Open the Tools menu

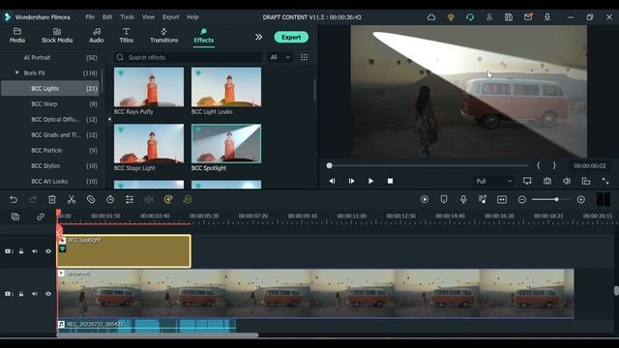coord(127,17)
